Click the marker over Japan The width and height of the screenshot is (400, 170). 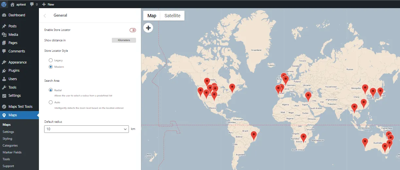380,92
